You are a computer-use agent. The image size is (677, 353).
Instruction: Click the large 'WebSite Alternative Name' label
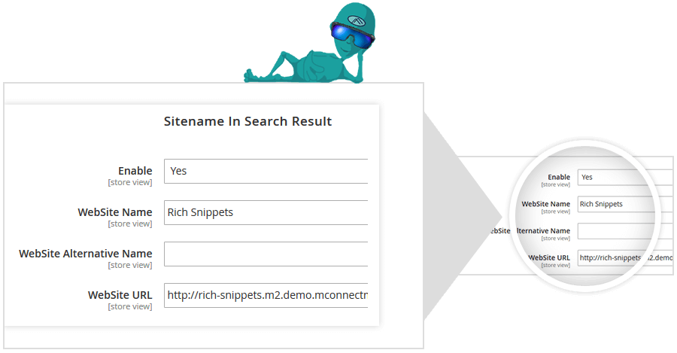(x=85, y=254)
